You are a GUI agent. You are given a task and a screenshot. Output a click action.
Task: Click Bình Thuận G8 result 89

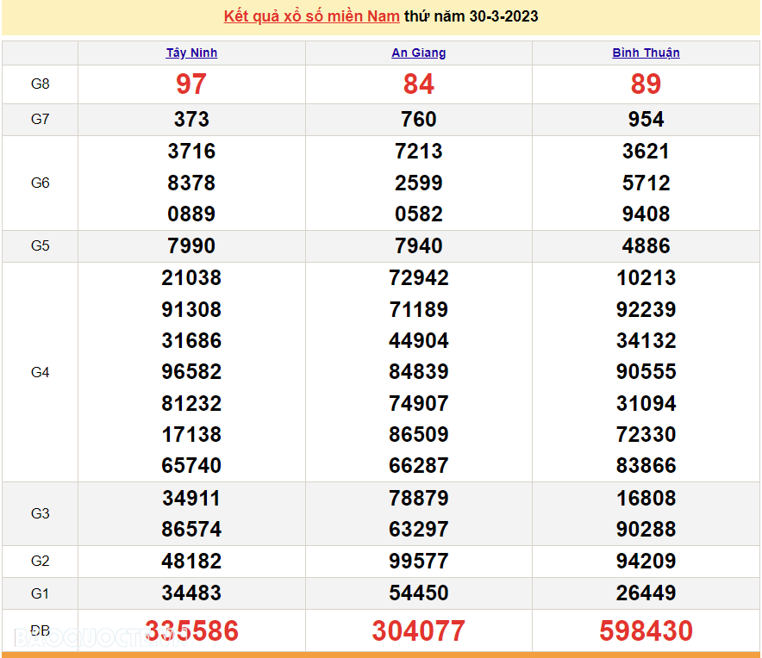click(x=646, y=84)
